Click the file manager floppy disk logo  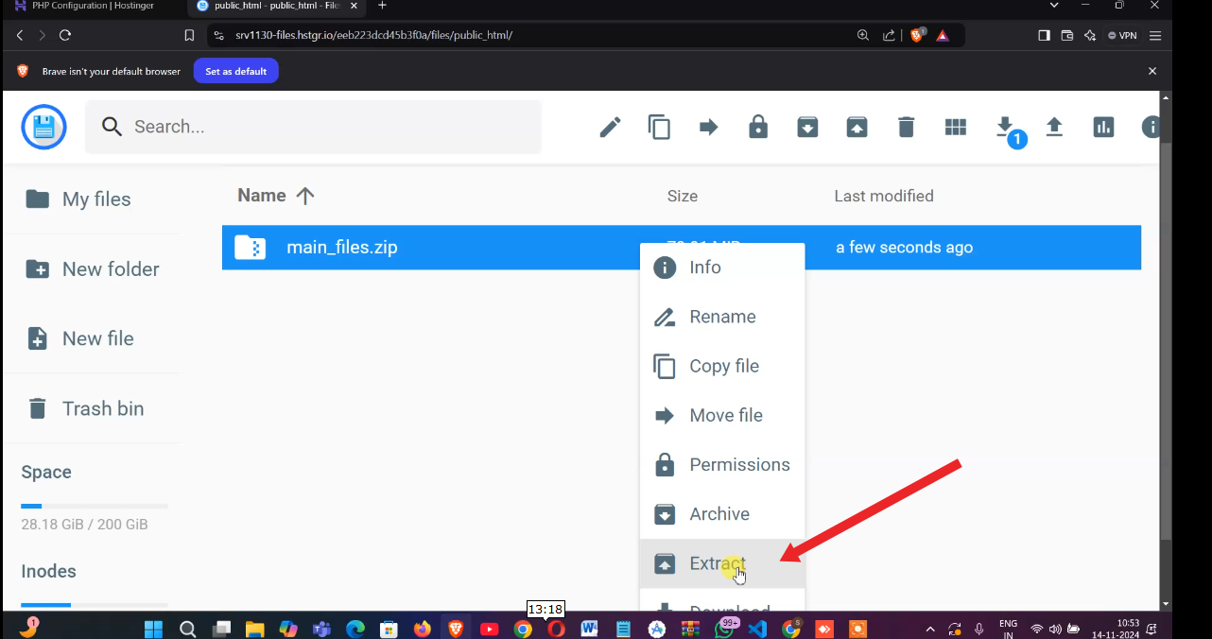point(43,127)
